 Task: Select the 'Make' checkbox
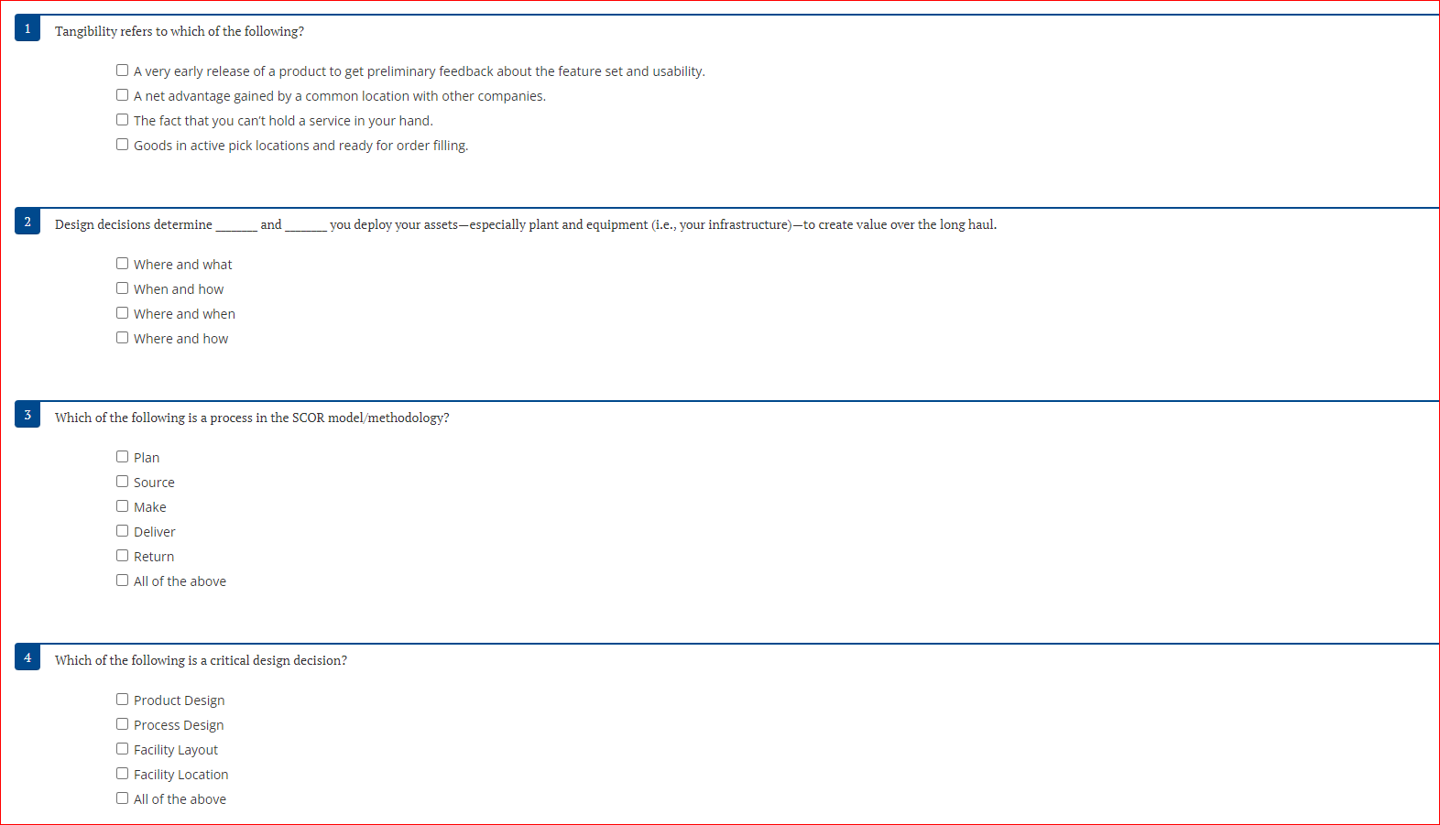[x=122, y=506]
